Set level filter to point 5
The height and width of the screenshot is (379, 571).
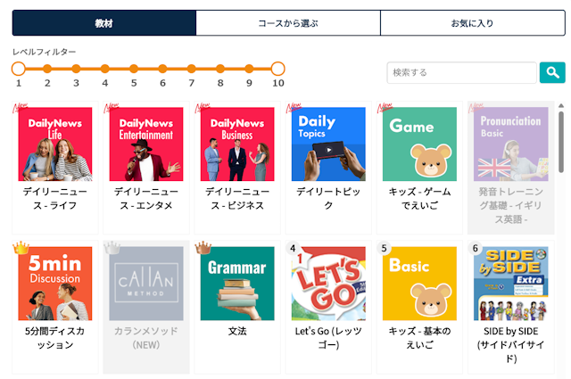click(x=134, y=69)
